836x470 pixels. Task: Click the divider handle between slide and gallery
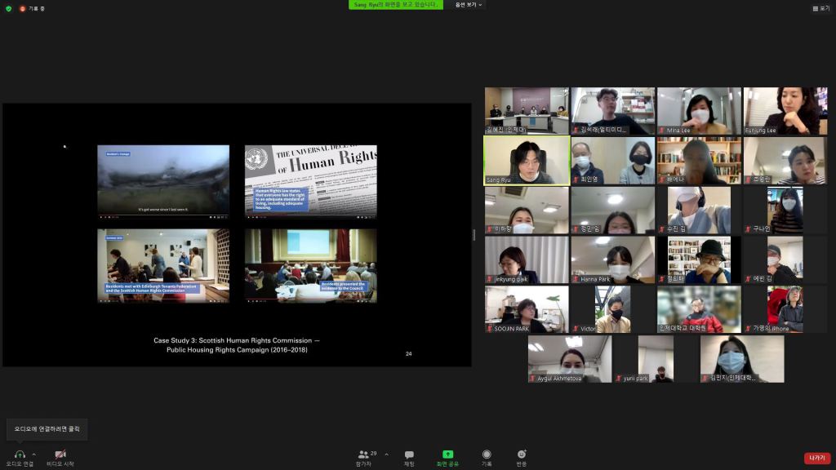[x=474, y=235]
